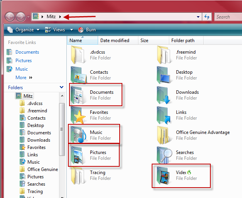Select Desktop in the folder tree
242x198 pixels.
36,125
